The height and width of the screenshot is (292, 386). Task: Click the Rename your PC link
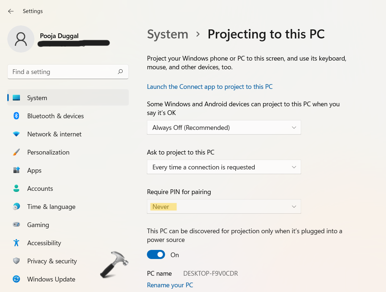(170, 285)
